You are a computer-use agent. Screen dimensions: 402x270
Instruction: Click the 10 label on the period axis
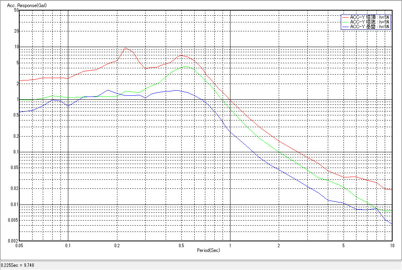pos(391,245)
